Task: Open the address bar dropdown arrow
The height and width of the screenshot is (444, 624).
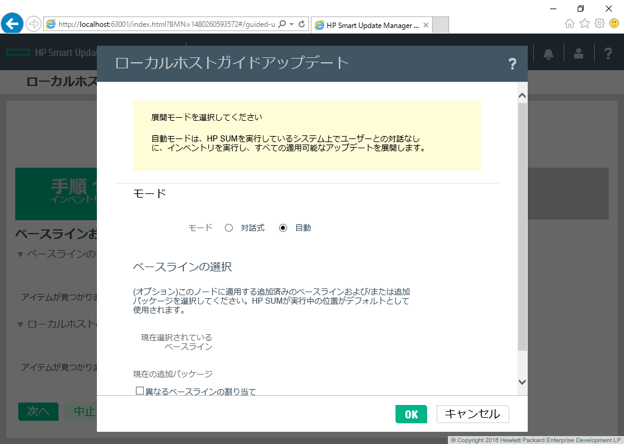Action: click(x=292, y=24)
